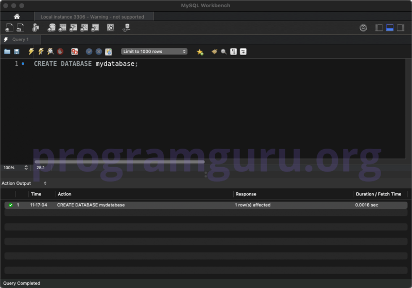
Task: Beautify the query broom icon
Action: [x=214, y=51]
